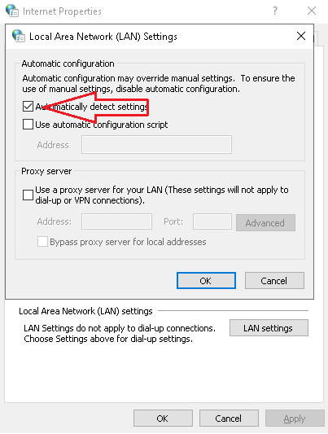The height and width of the screenshot is (434, 328).
Task: Click the configuration script Address field
Action: click(x=156, y=144)
